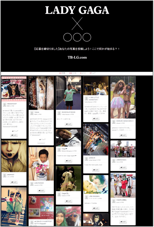The height and width of the screenshot is (227, 154).
Task: Open the シェア shares count tab
Action: (x=92, y=73)
